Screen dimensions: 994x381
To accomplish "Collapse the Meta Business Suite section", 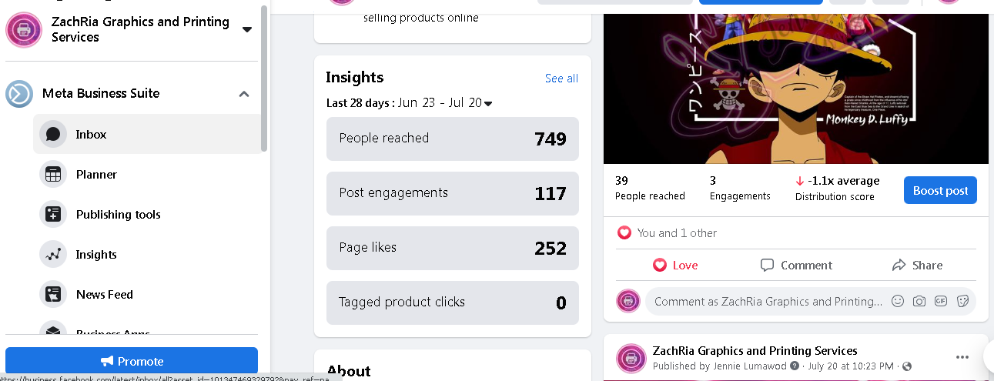I will tap(244, 94).
